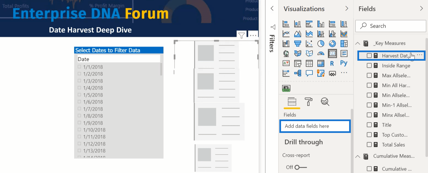Tick the 1/5/2018 date slicer checkbox
Image resolution: width=428 pixels, height=173 pixels.
pyautogui.click(x=79, y=95)
